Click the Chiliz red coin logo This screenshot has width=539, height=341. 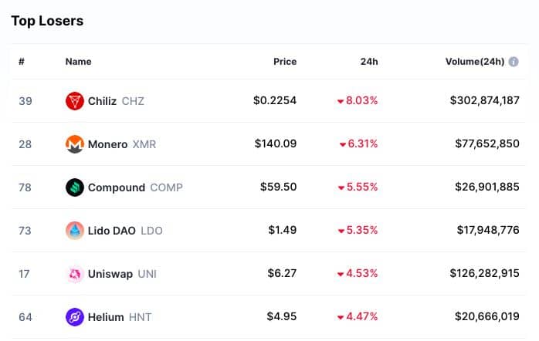(x=75, y=101)
